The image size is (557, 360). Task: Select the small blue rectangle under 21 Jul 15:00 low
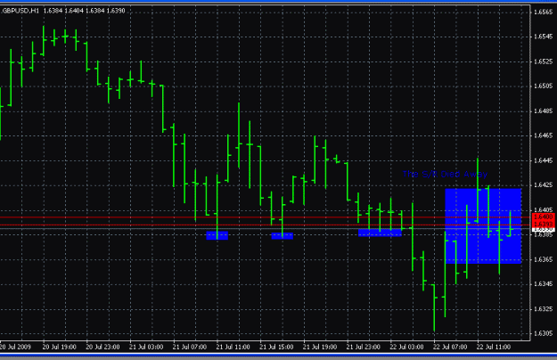point(283,236)
